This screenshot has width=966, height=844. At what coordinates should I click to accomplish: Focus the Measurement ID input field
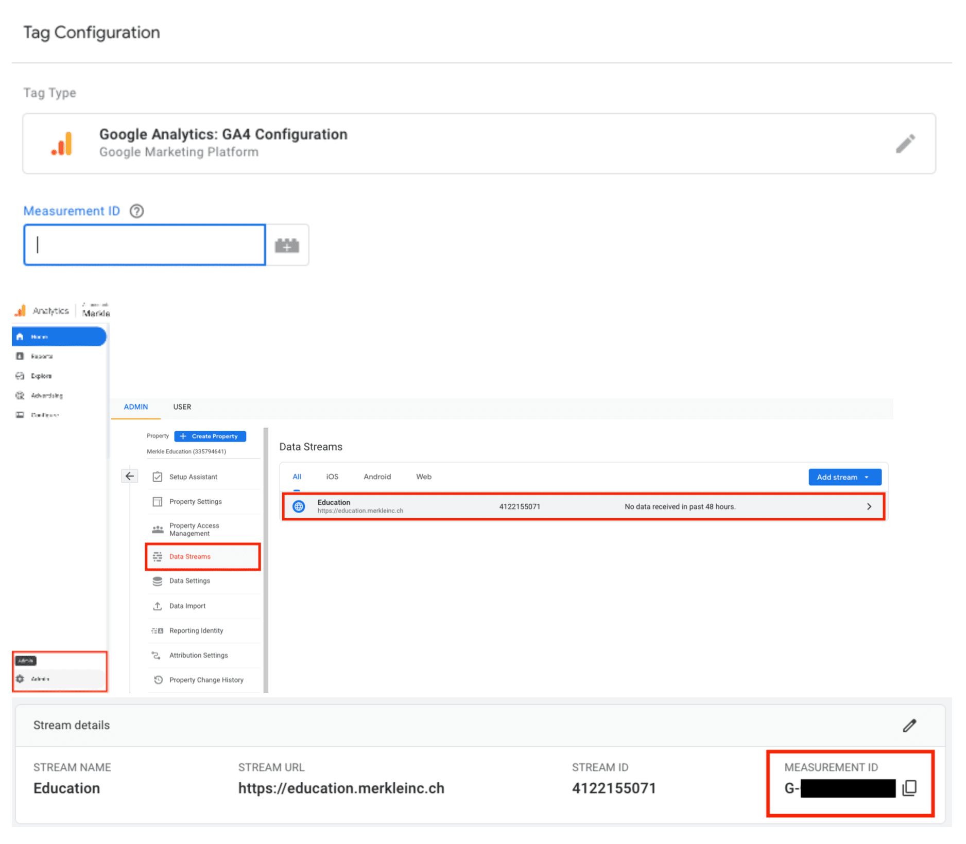145,245
